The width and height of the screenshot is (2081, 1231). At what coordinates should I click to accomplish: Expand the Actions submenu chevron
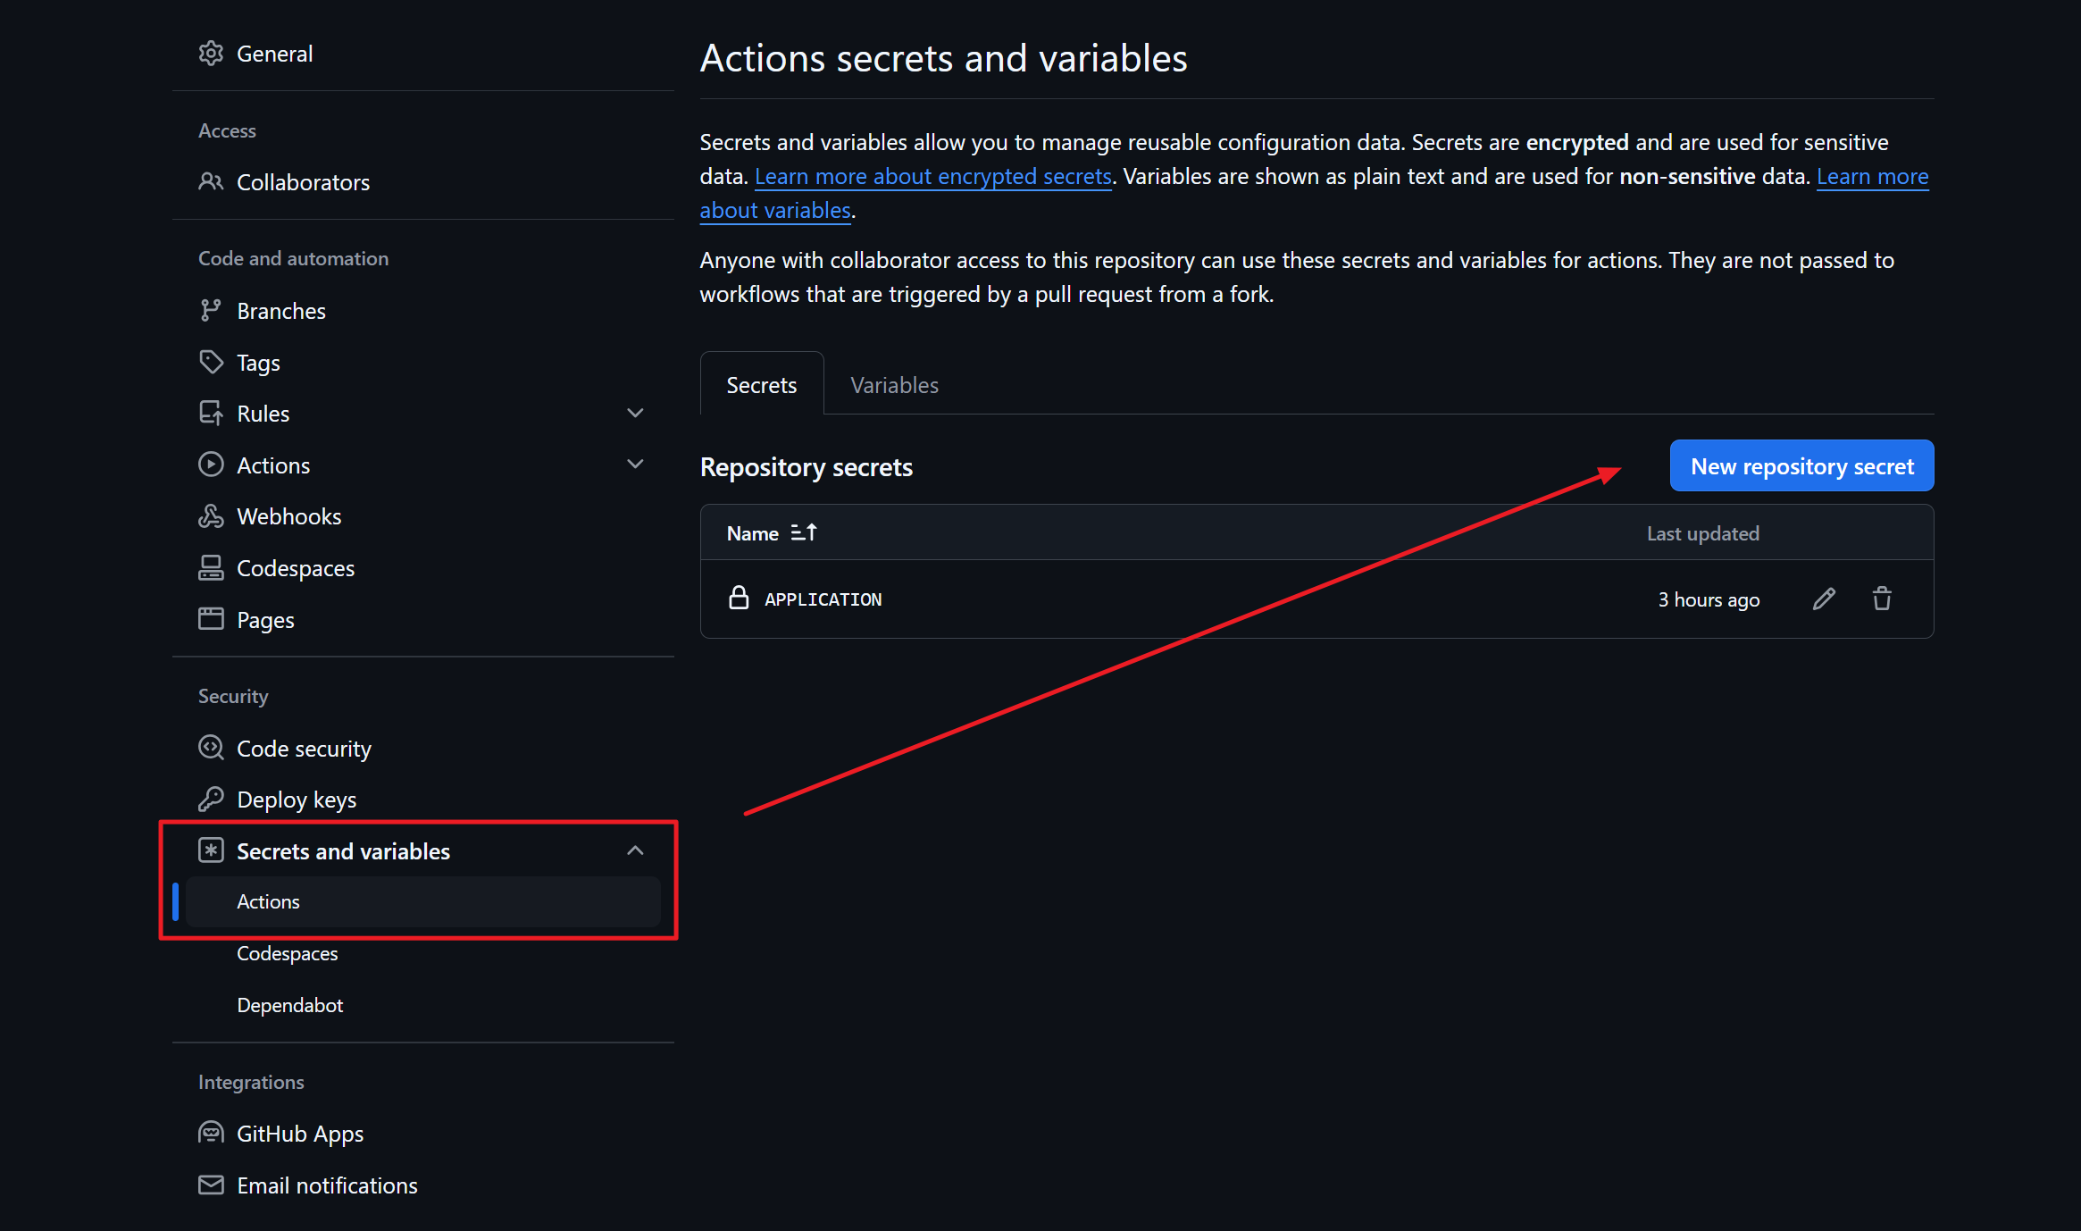(x=635, y=465)
